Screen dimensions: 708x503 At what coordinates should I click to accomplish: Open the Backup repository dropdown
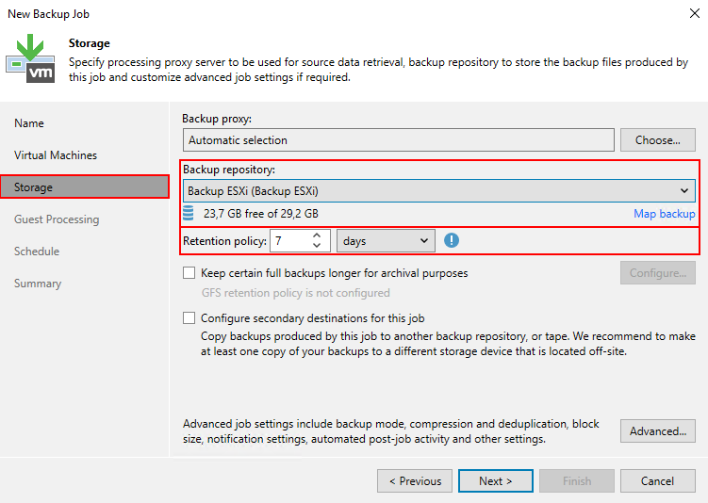point(439,191)
